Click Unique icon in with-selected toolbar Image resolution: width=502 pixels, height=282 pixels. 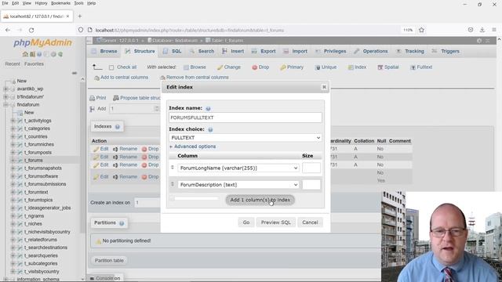click(318, 67)
